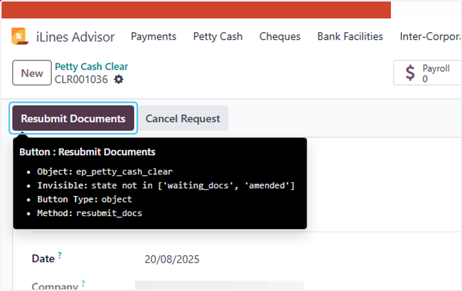Open the Payroll stat button
The width and height of the screenshot is (462, 291).
coord(427,73)
